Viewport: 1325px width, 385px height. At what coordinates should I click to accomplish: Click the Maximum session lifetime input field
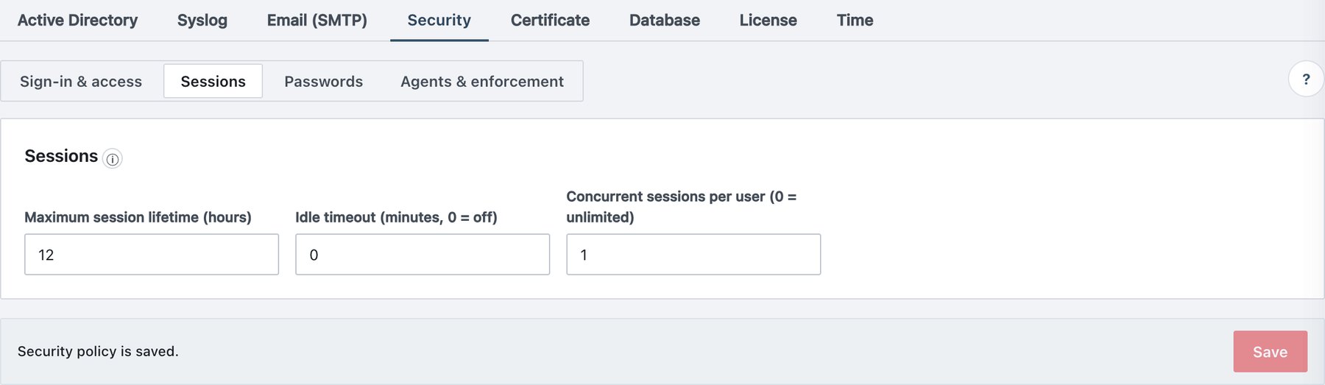tap(152, 255)
